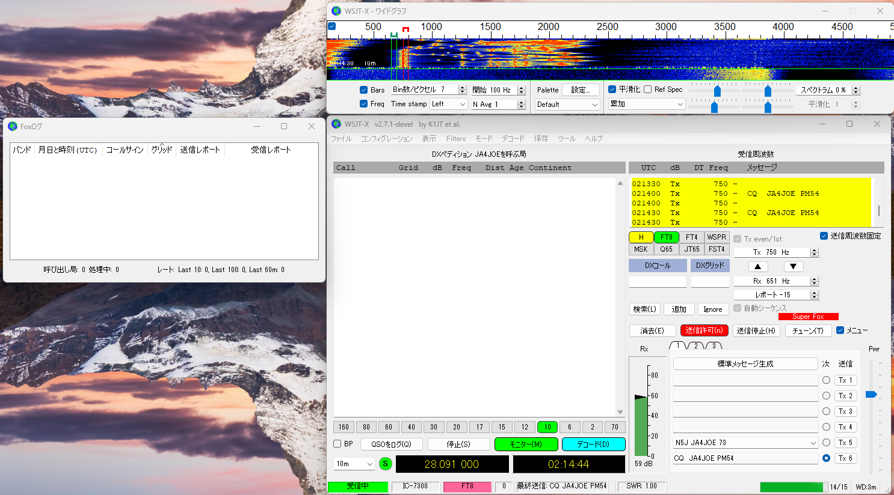The height and width of the screenshot is (495, 894).
Task: Click the チューン(T) tune button
Action: (x=808, y=330)
